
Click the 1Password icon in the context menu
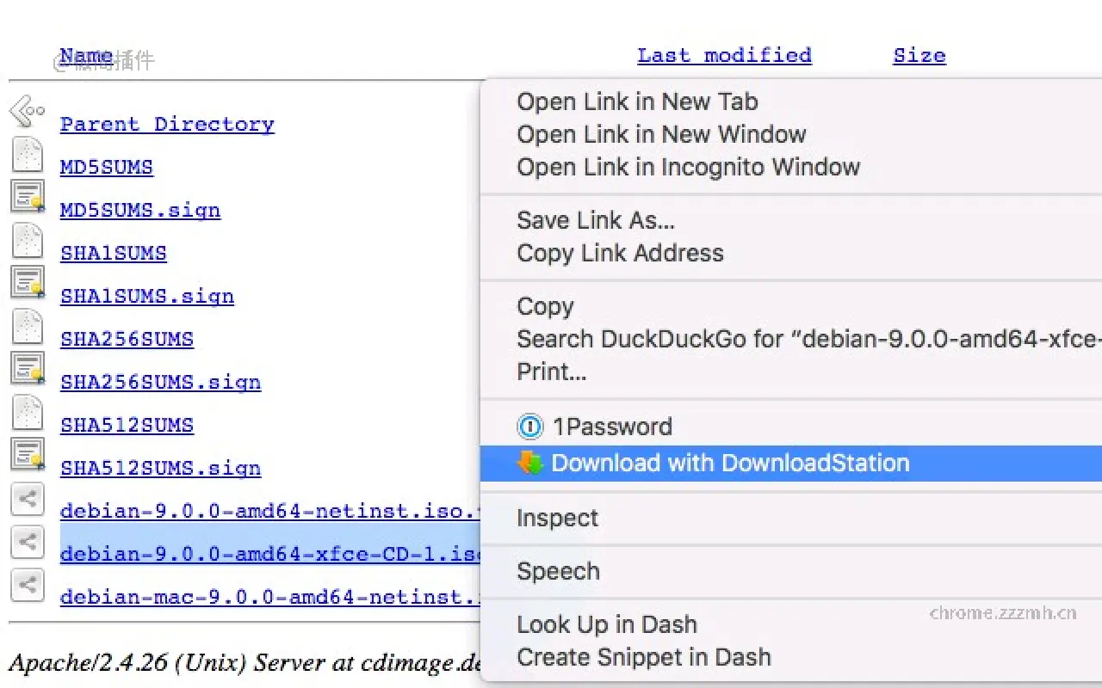[531, 427]
